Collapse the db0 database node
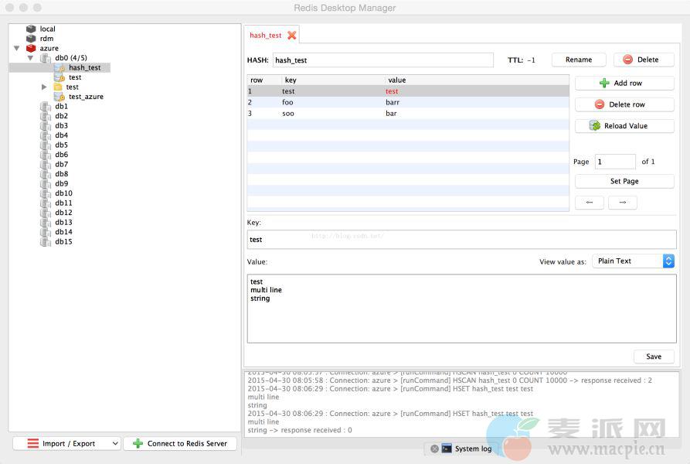Viewport: 690px width, 464px height. pyautogui.click(x=30, y=58)
